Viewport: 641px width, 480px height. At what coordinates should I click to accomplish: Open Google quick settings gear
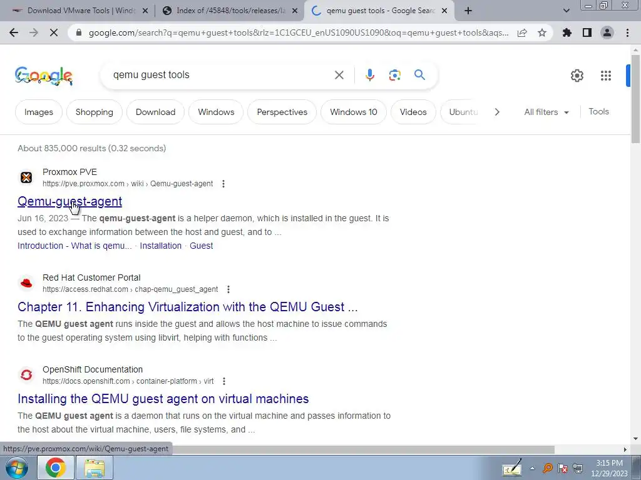(577, 76)
